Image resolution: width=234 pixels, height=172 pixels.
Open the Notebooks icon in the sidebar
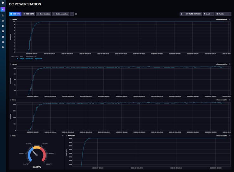(3, 26)
